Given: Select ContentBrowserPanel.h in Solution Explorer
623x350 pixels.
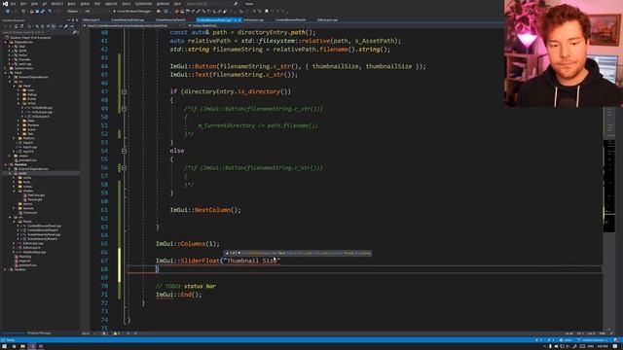Looking at the screenshot, I should tap(43, 230).
